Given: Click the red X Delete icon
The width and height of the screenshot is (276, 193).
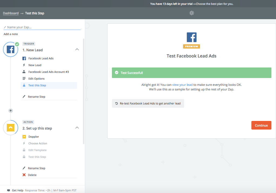Looking at the screenshot, I should click(24, 175).
